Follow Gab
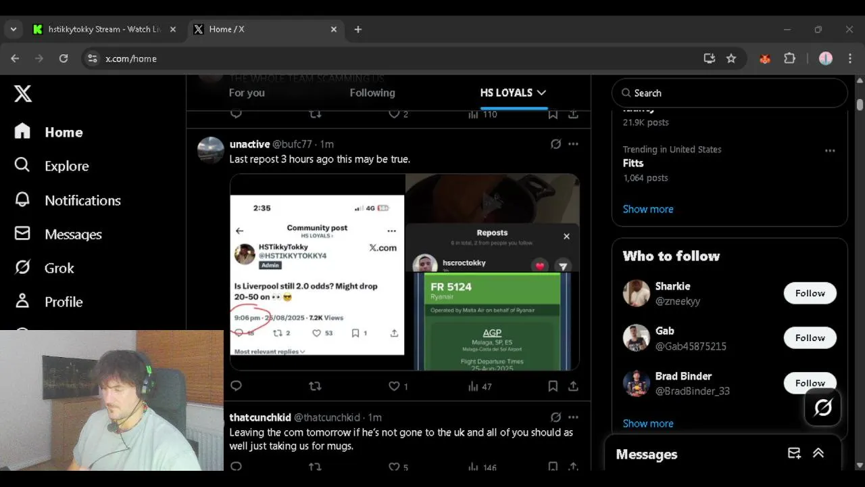 810,338
